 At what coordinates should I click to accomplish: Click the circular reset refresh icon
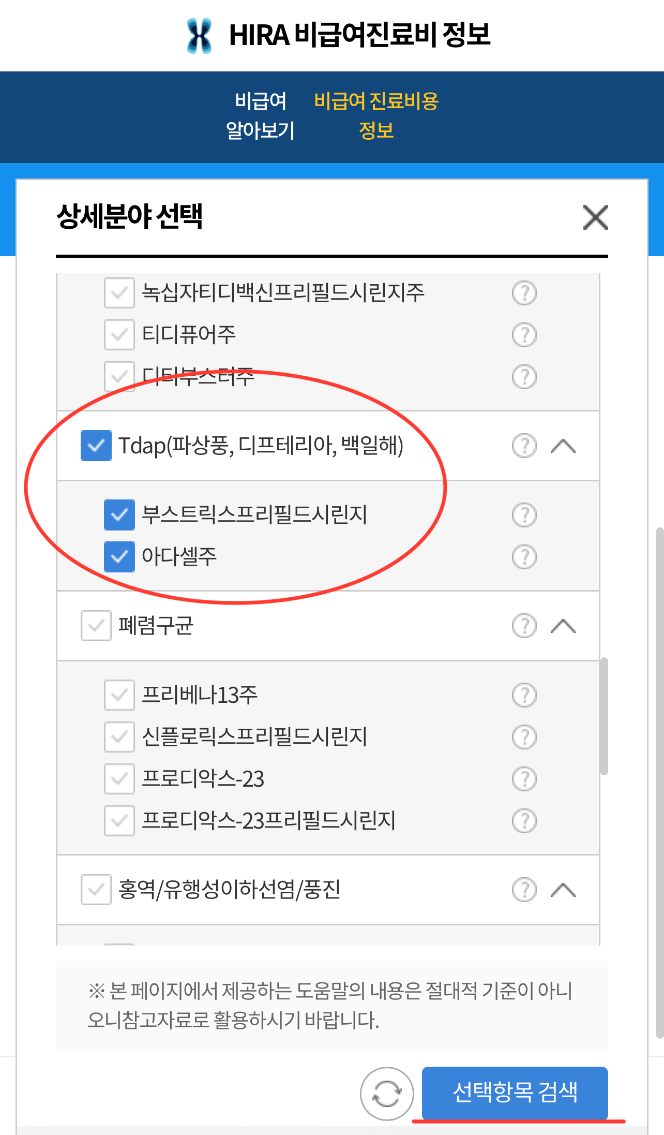pos(387,1094)
